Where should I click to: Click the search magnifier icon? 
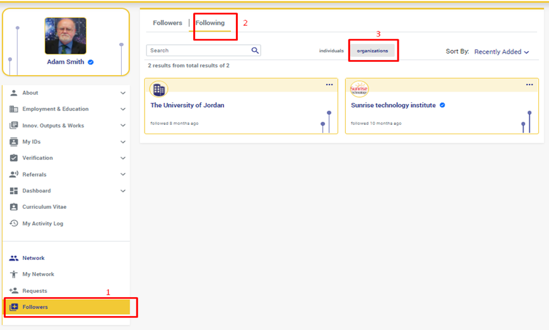click(x=255, y=50)
